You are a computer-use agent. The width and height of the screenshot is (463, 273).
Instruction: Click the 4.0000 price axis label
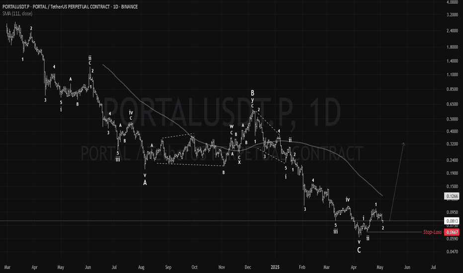[x=452, y=2]
